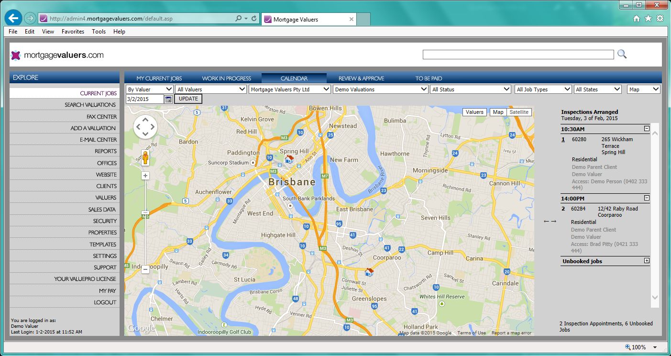The height and width of the screenshot is (356, 671).
Task: Open the By Valuer dropdown
Action: coord(149,89)
